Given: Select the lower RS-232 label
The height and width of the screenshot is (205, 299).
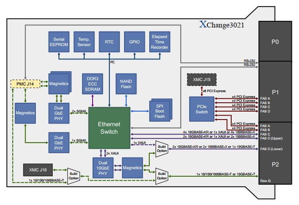Looking at the screenshot, I should coord(249,65).
